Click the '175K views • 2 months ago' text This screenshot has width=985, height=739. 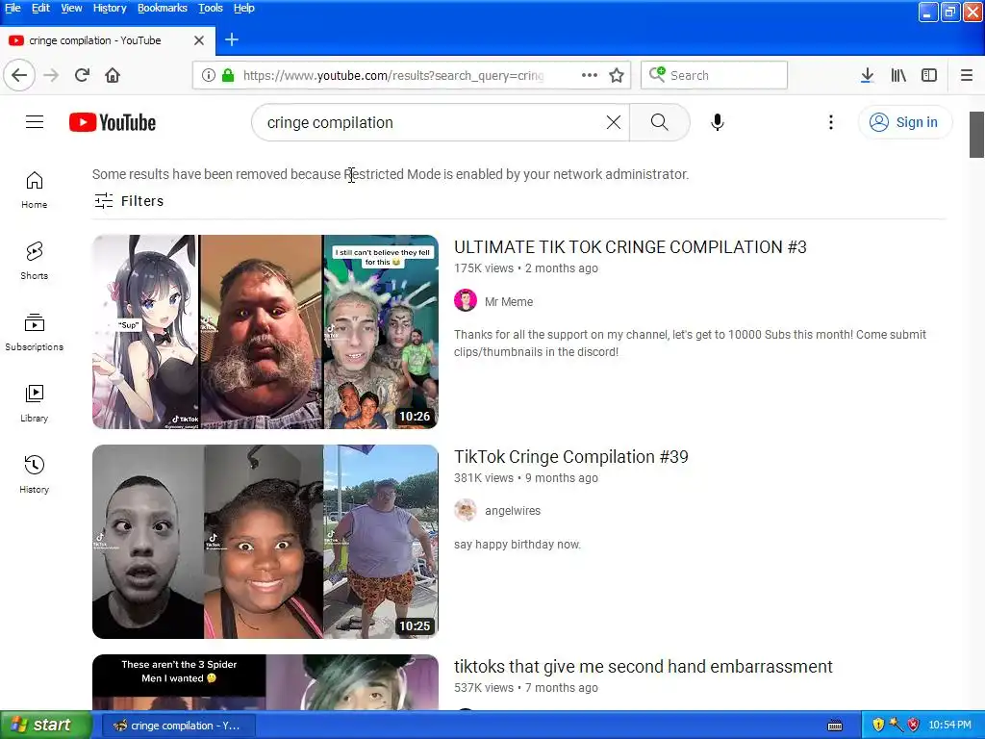point(526,268)
